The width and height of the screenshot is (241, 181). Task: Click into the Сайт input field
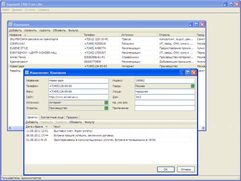(78, 97)
